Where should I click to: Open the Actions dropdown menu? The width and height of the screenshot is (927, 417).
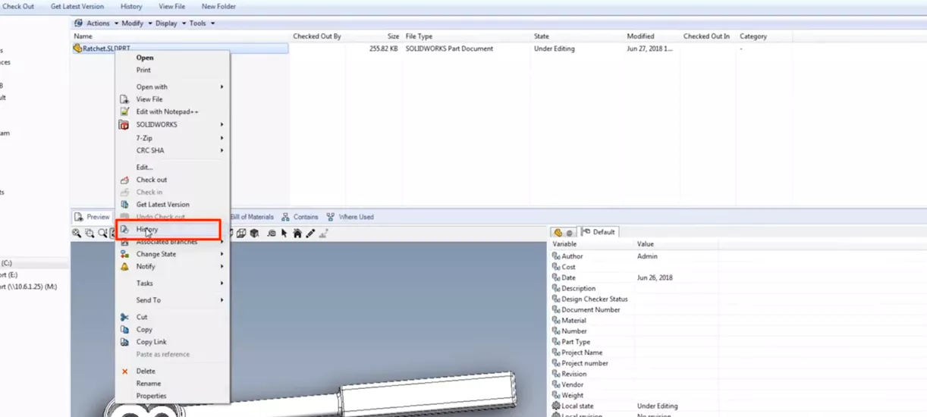pos(102,24)
